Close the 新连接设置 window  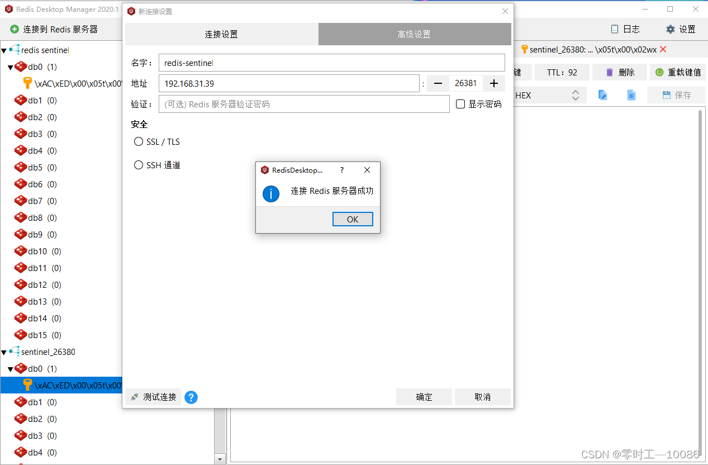click(505, 11)
